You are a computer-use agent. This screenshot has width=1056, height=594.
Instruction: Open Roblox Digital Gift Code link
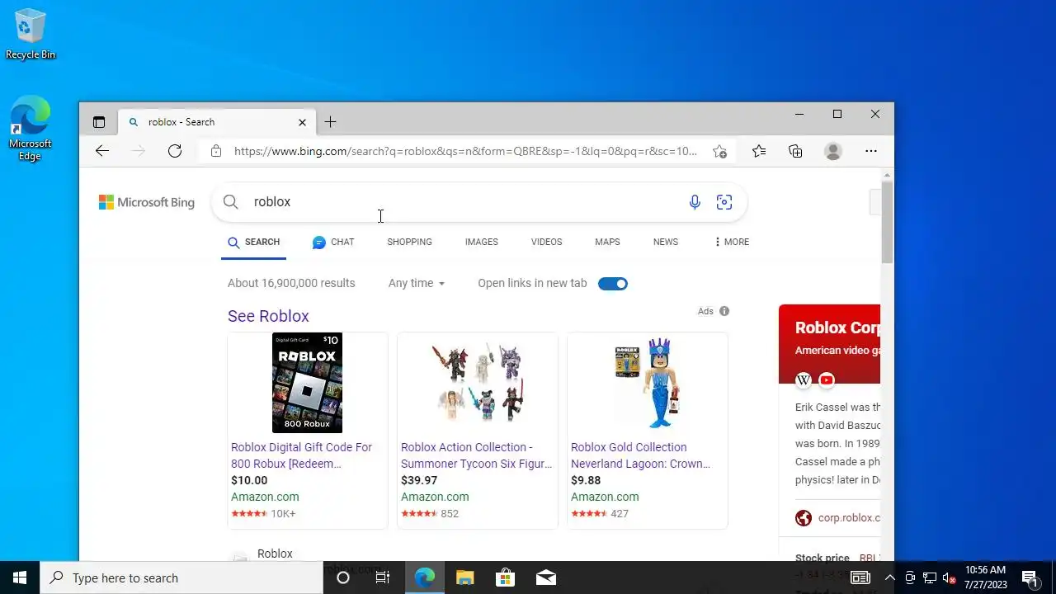coord(301,455)
